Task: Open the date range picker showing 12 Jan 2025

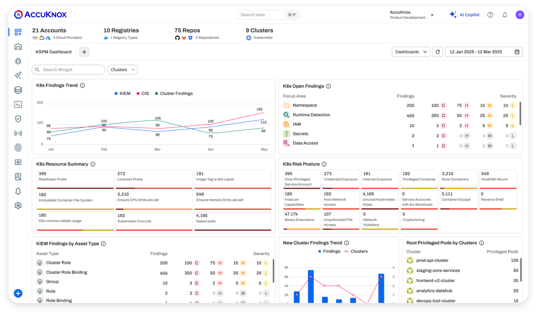Action: tap(484, 52)
